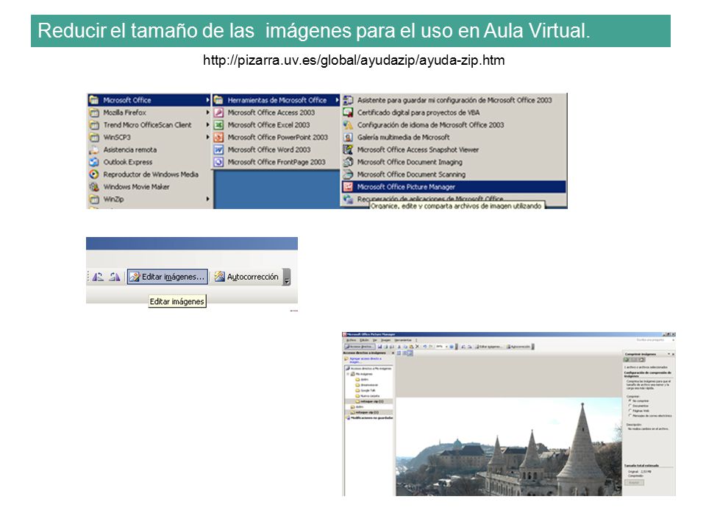
Task: Click the pizarra.uv.es ayuda-zip URL text
Action: 354,60
